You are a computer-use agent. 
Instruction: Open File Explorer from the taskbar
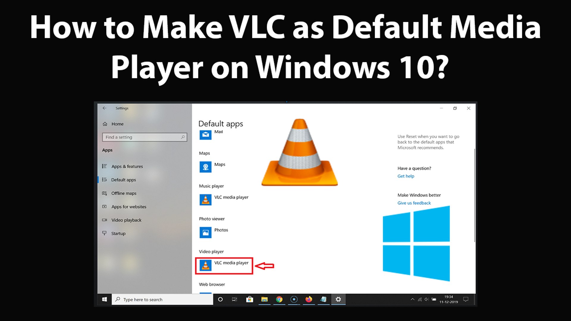(x=264, y=299)
